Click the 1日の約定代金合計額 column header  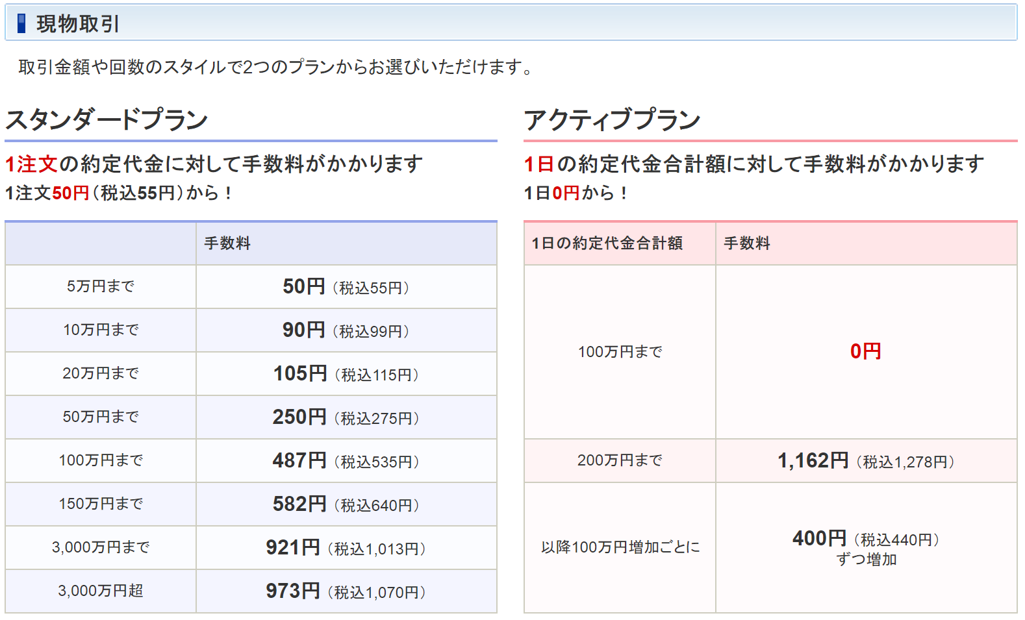(607, 243)
